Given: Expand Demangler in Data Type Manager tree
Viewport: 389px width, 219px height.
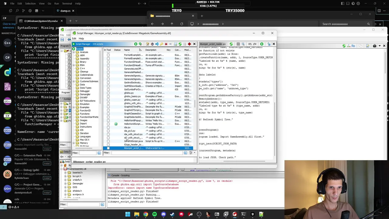Looking at the screenshot, I should click(x=65, y=183).
